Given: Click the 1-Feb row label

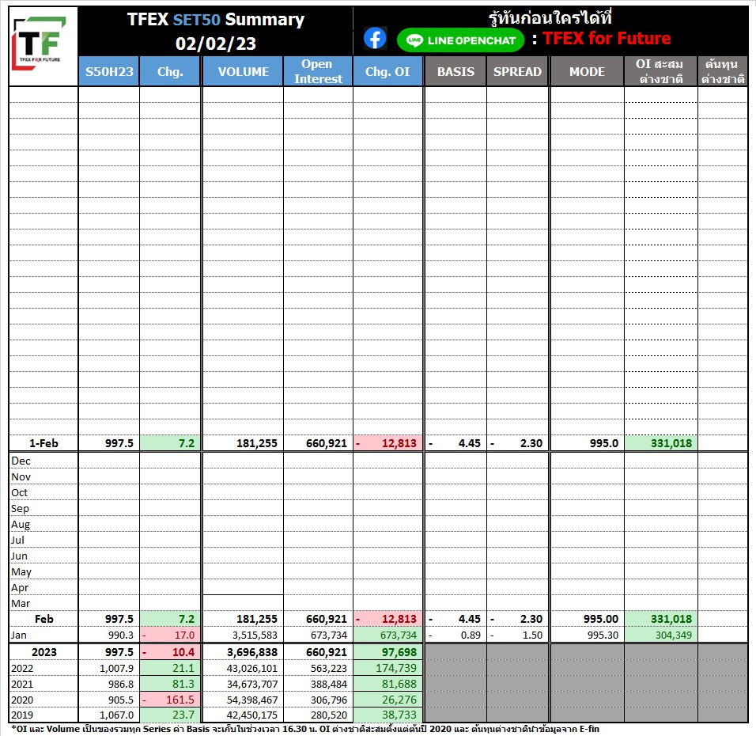Looking at the screenshot, I should click(43, 443).
